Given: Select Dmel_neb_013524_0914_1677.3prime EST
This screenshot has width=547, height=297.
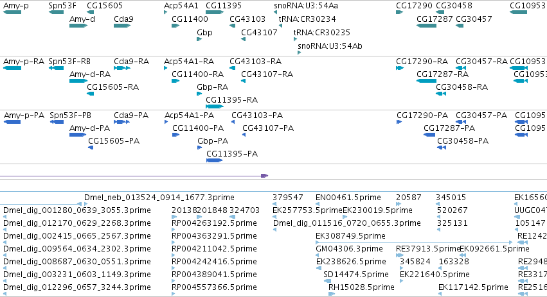Looking at the screenshot, I should tap(86, 204).
